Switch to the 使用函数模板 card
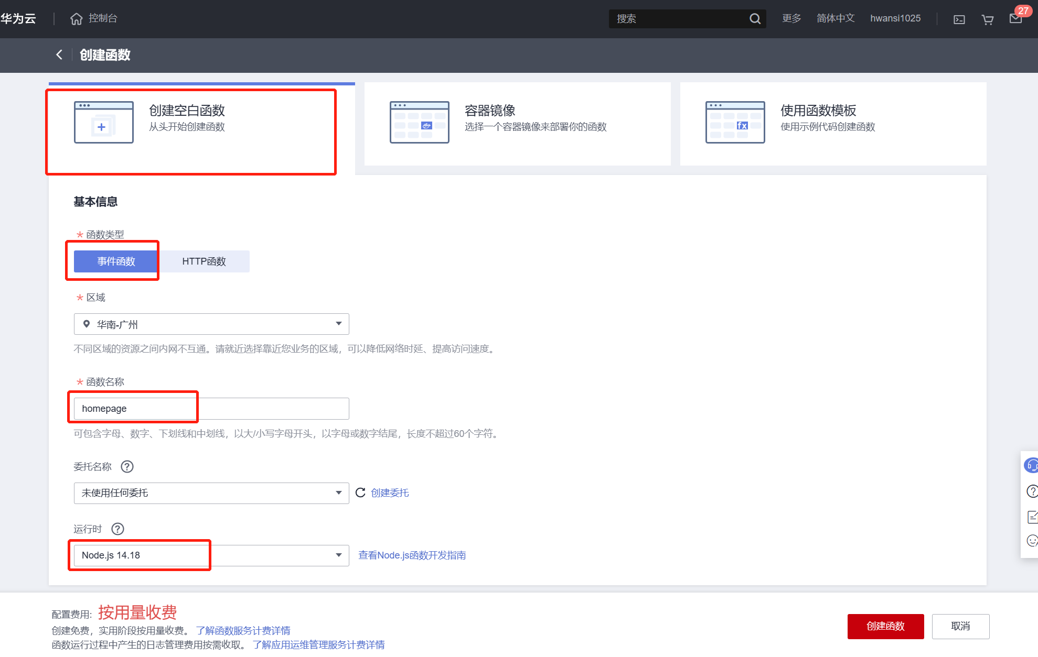 [833, 124]
